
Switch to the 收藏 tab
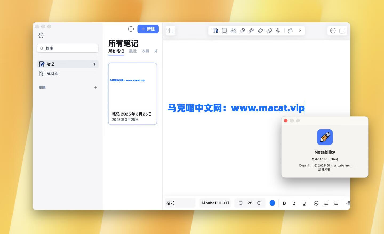coord(145,51)
